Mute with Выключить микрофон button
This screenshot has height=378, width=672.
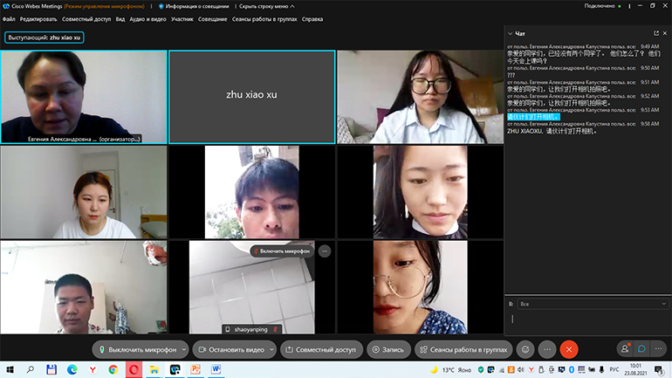pyautogui.click(x=137, y=349)
